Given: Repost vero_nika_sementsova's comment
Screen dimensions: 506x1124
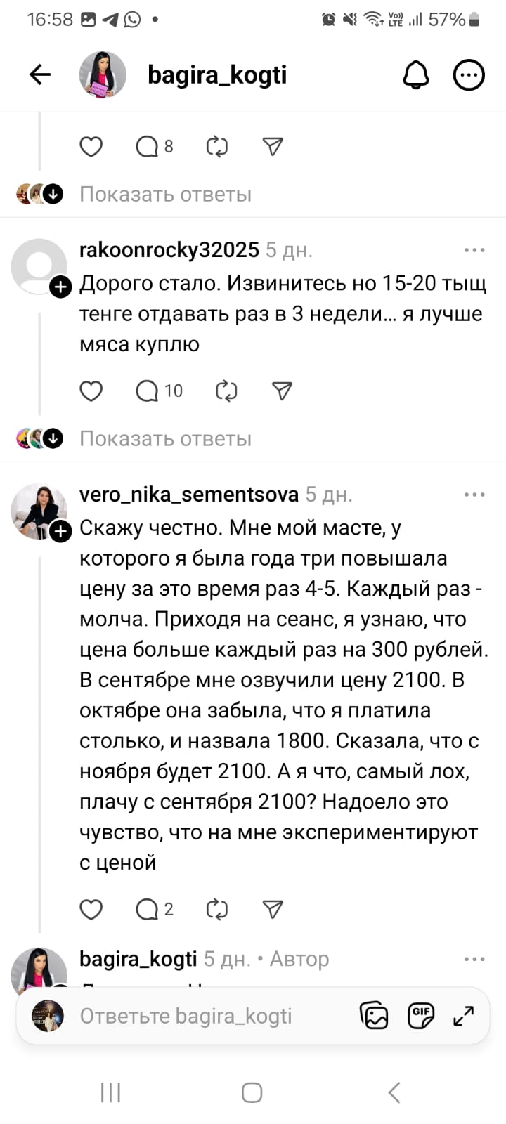Looking at the screenshot, I should click(216, 910).
